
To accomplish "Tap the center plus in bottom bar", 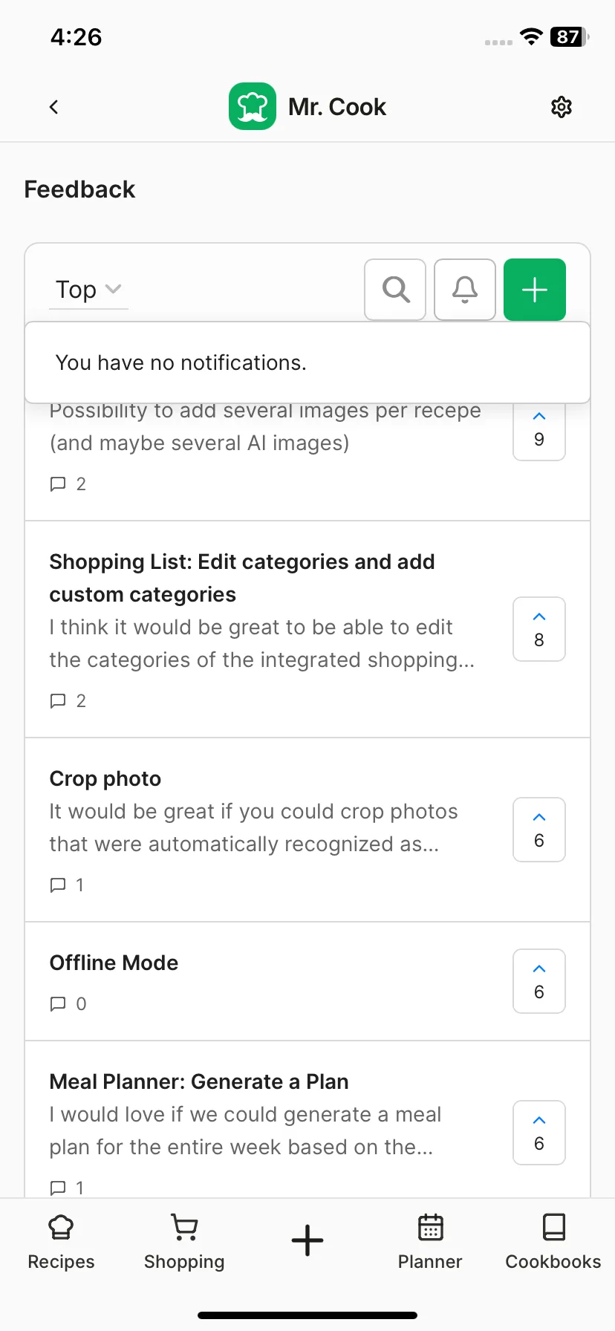I will [x=307, y=1240].
